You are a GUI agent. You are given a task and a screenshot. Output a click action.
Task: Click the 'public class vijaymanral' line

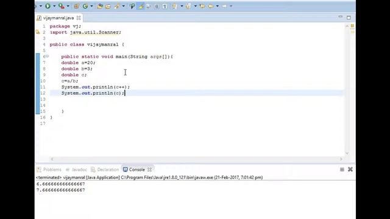coord(87,44)
